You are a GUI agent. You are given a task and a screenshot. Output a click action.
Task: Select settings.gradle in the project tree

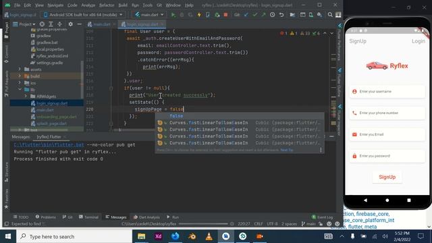[x=49, y=63]
